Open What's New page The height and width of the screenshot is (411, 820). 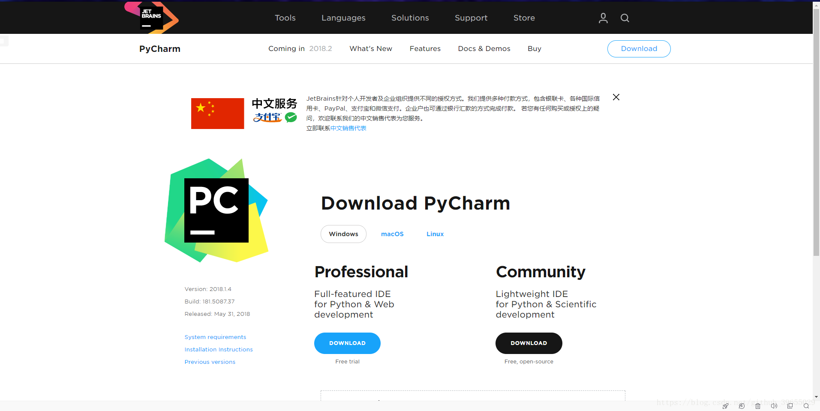(x=371, y=49)
